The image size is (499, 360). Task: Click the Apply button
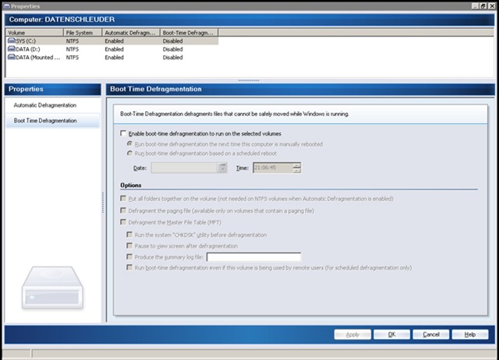click(352, 334)
